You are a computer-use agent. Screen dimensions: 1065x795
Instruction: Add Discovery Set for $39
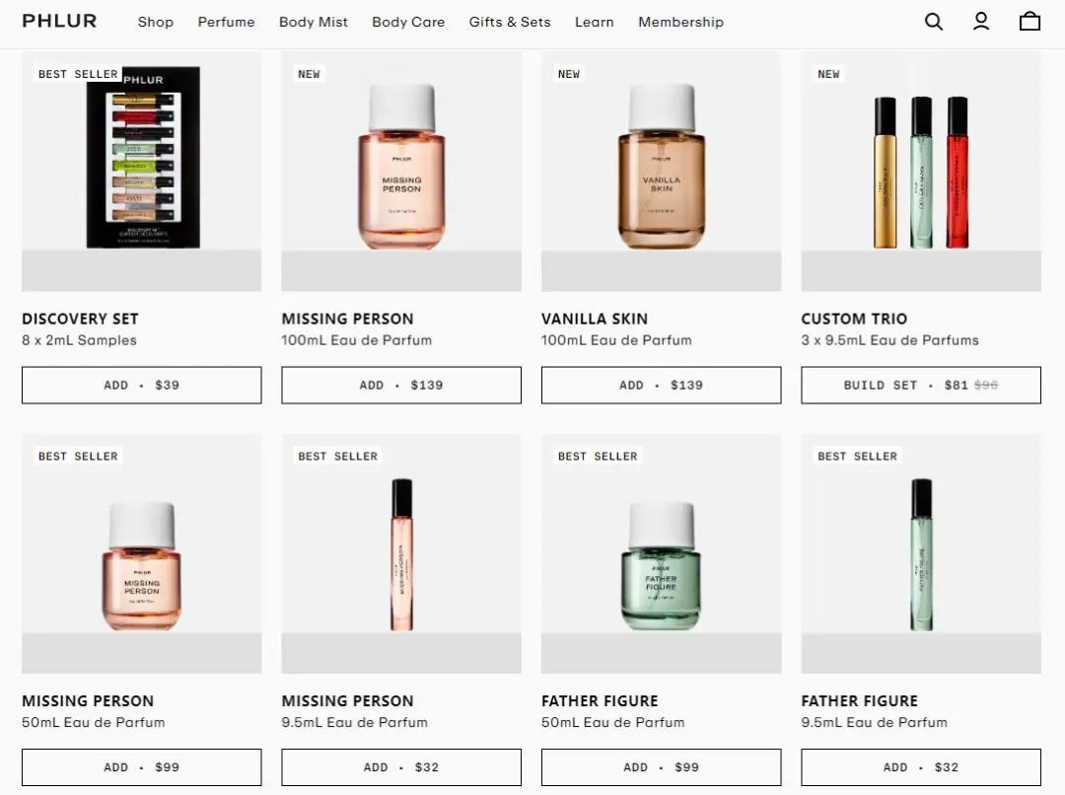[x=141, y=386]
